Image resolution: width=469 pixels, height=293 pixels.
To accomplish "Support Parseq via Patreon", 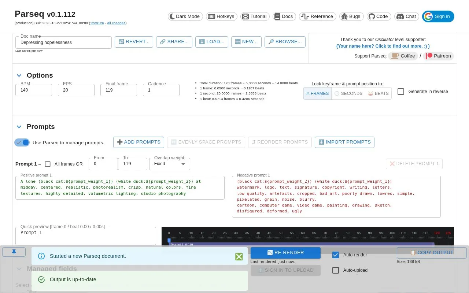I will (x=438, y=56).
